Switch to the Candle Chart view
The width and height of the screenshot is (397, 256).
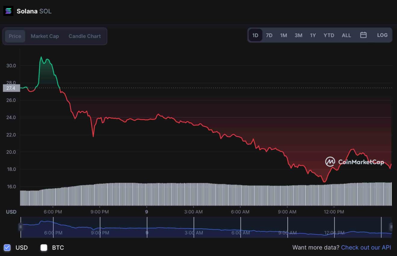click(x=85, y=36)
